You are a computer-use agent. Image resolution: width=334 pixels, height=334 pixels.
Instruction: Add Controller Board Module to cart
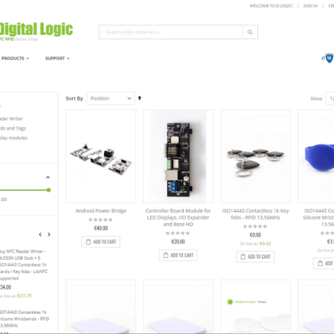[178, 255]
